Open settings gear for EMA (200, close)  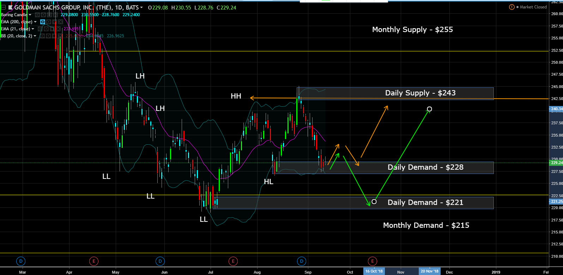coord(49,22)
